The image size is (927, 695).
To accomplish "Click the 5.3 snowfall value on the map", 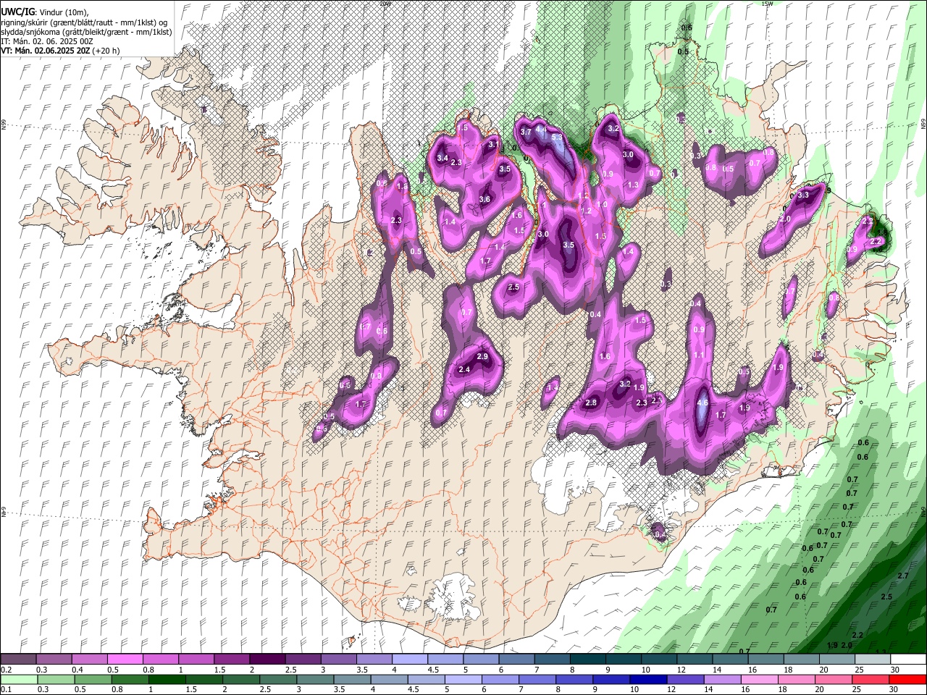I will point(557,137).
